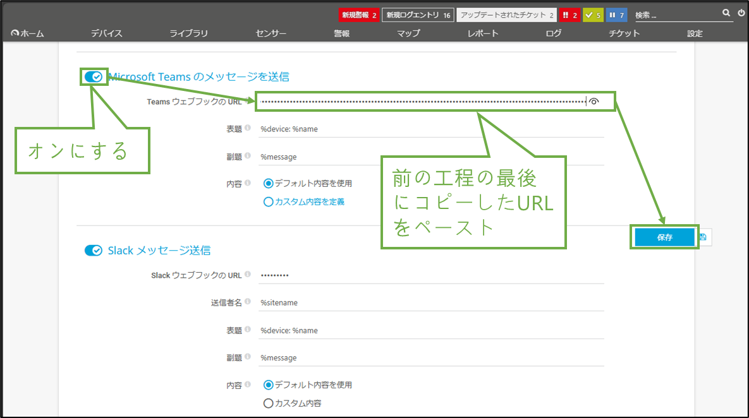
Task: Toggle Slack メッセージ送信 switch
Action: pos(93,251)
